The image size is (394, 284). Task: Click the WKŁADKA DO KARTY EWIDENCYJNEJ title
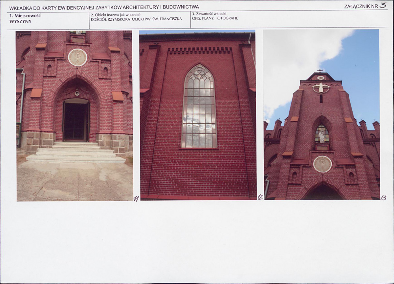(104, 7)
